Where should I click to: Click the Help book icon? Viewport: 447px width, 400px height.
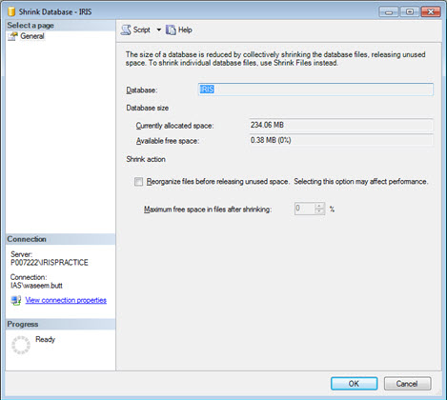pos(171,30)
